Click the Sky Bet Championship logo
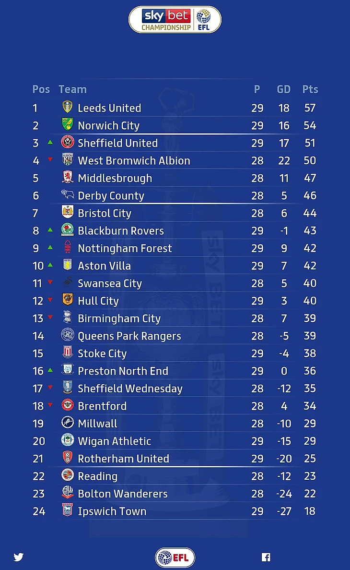Viewport: 350px width, 570px height. click(x=175, y=20)
